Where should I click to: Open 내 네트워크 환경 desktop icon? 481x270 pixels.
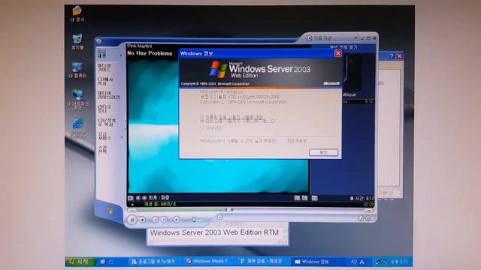click(x=77, y=100)
